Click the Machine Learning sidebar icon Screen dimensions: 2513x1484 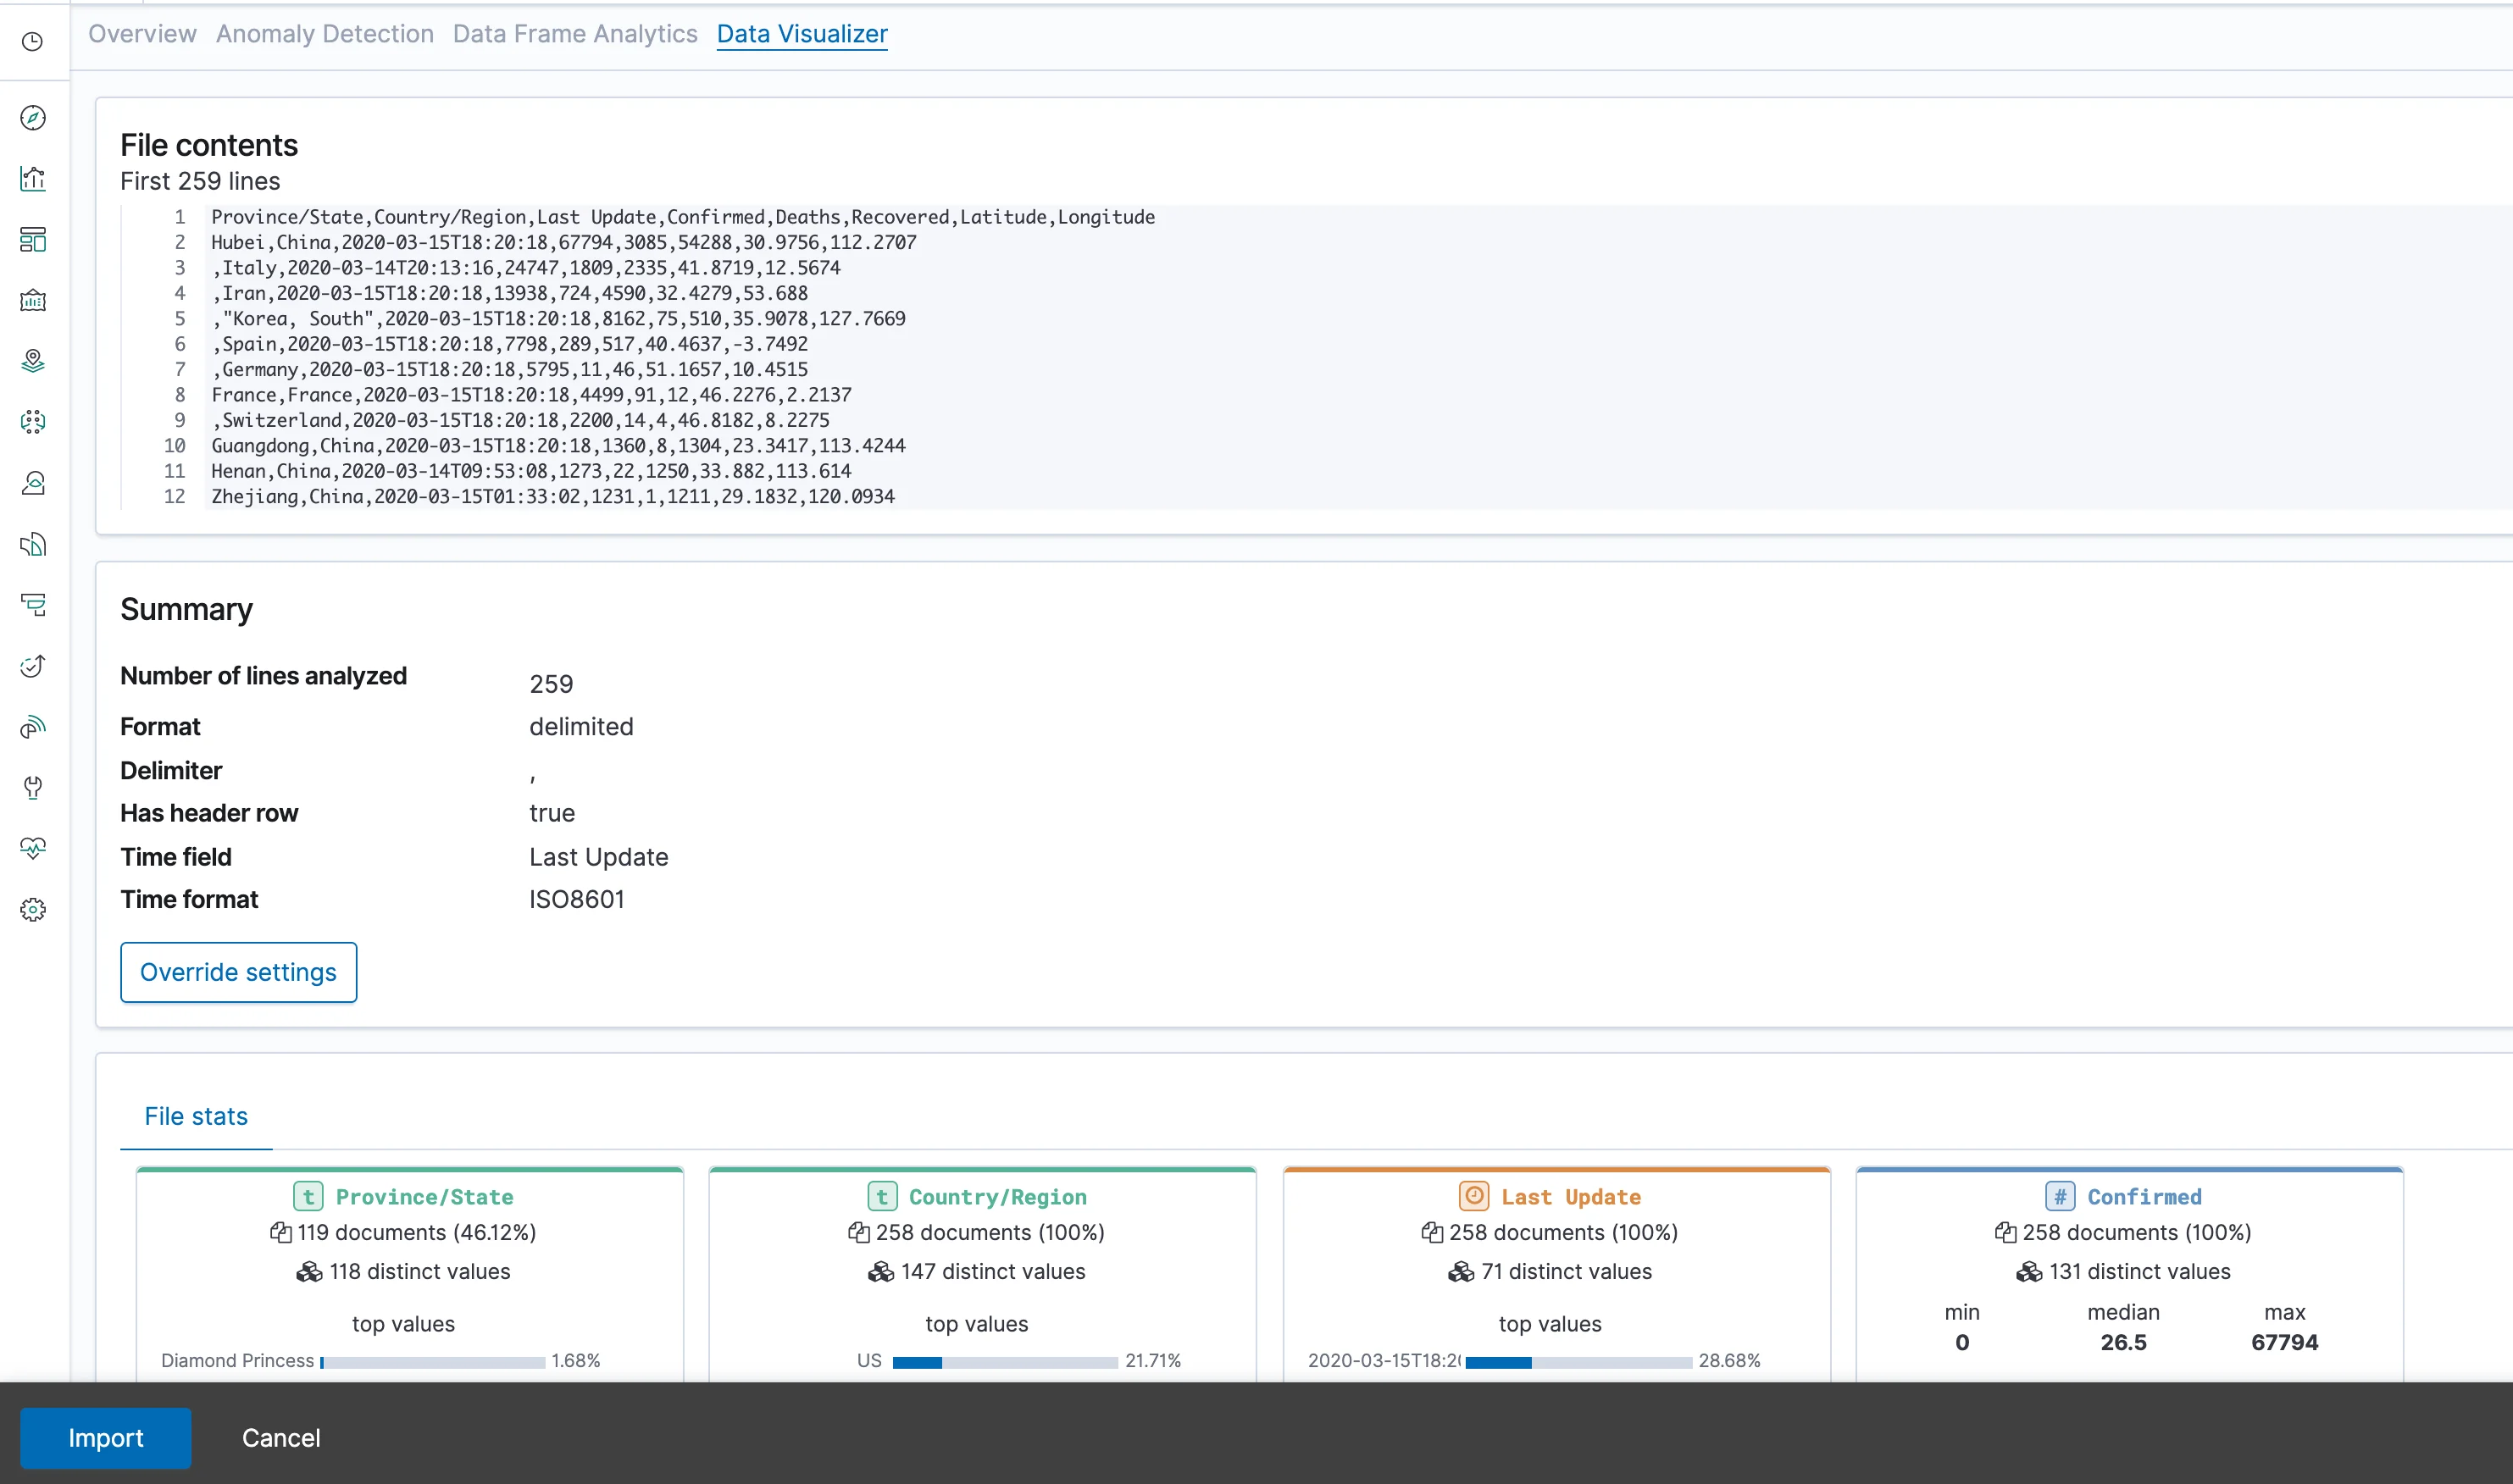[33, 422]
